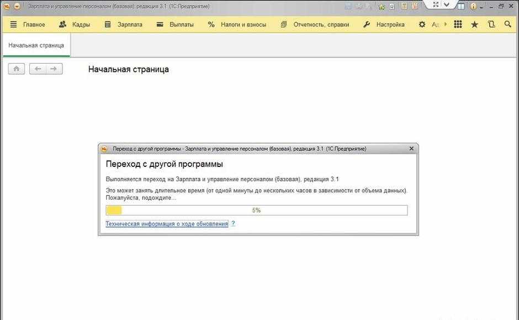Open the History scroll icon
Viewport: 519px width, 320px height.
point(491,24)
